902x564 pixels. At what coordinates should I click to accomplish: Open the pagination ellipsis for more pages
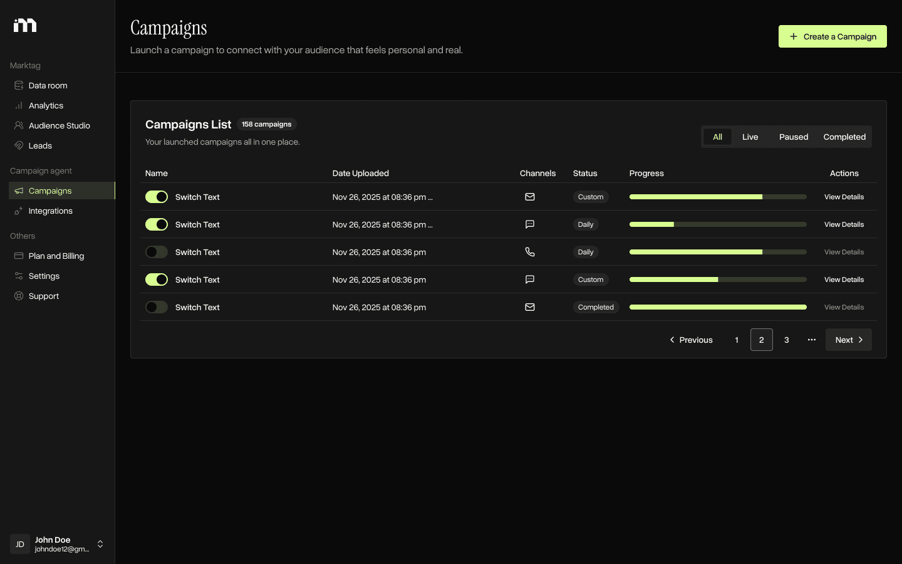812,340
